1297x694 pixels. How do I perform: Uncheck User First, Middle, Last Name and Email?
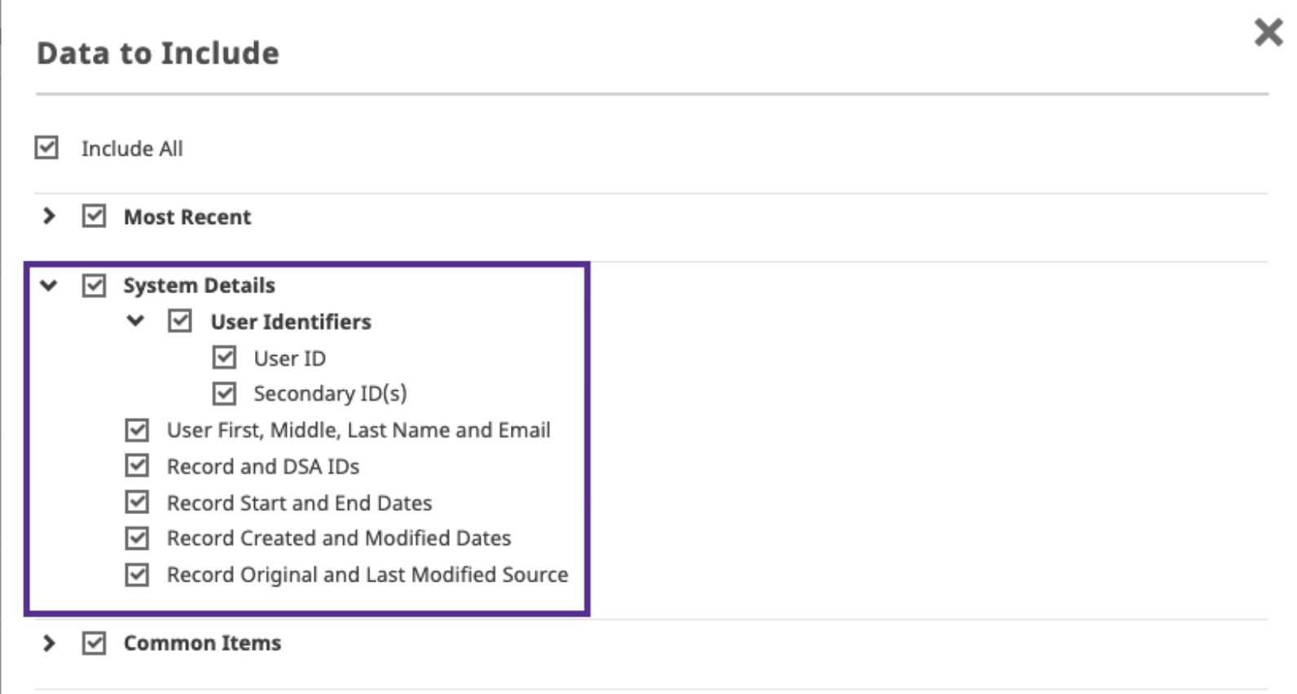tap(137, 430)
